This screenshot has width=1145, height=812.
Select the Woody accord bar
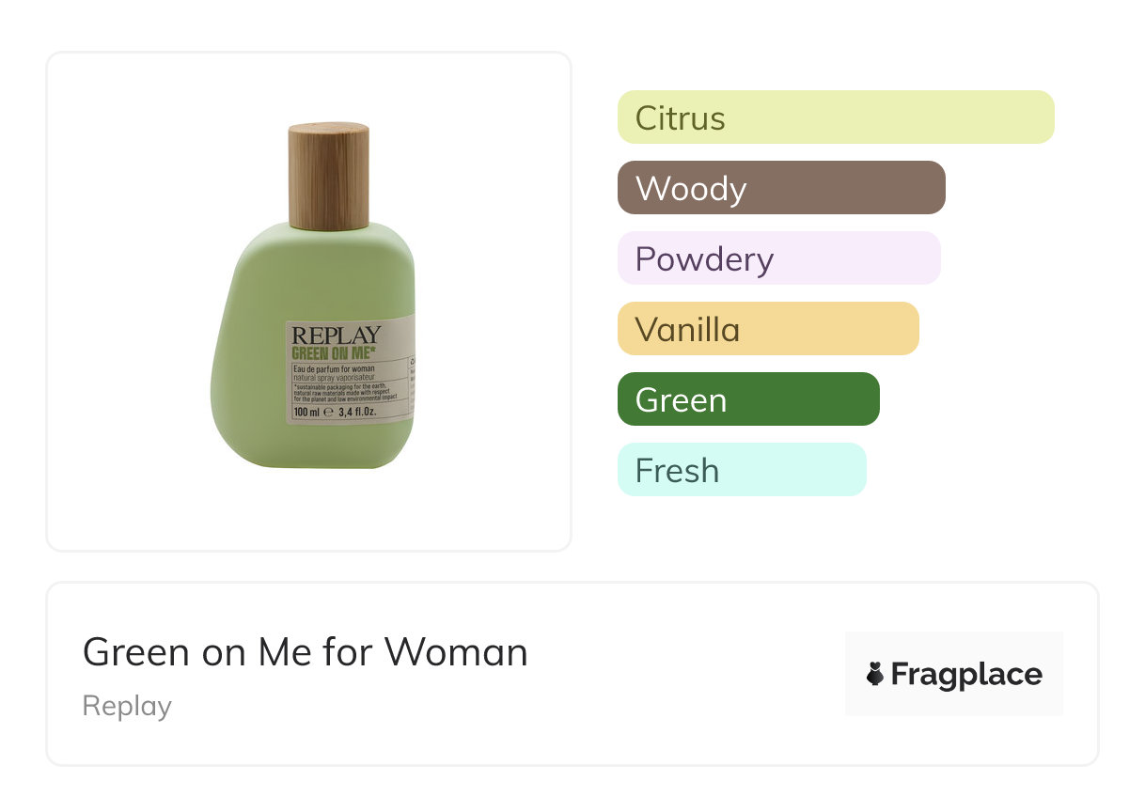(x=780, y=188)
